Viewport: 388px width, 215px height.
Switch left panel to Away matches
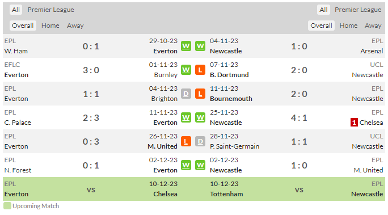click(75, 26)
